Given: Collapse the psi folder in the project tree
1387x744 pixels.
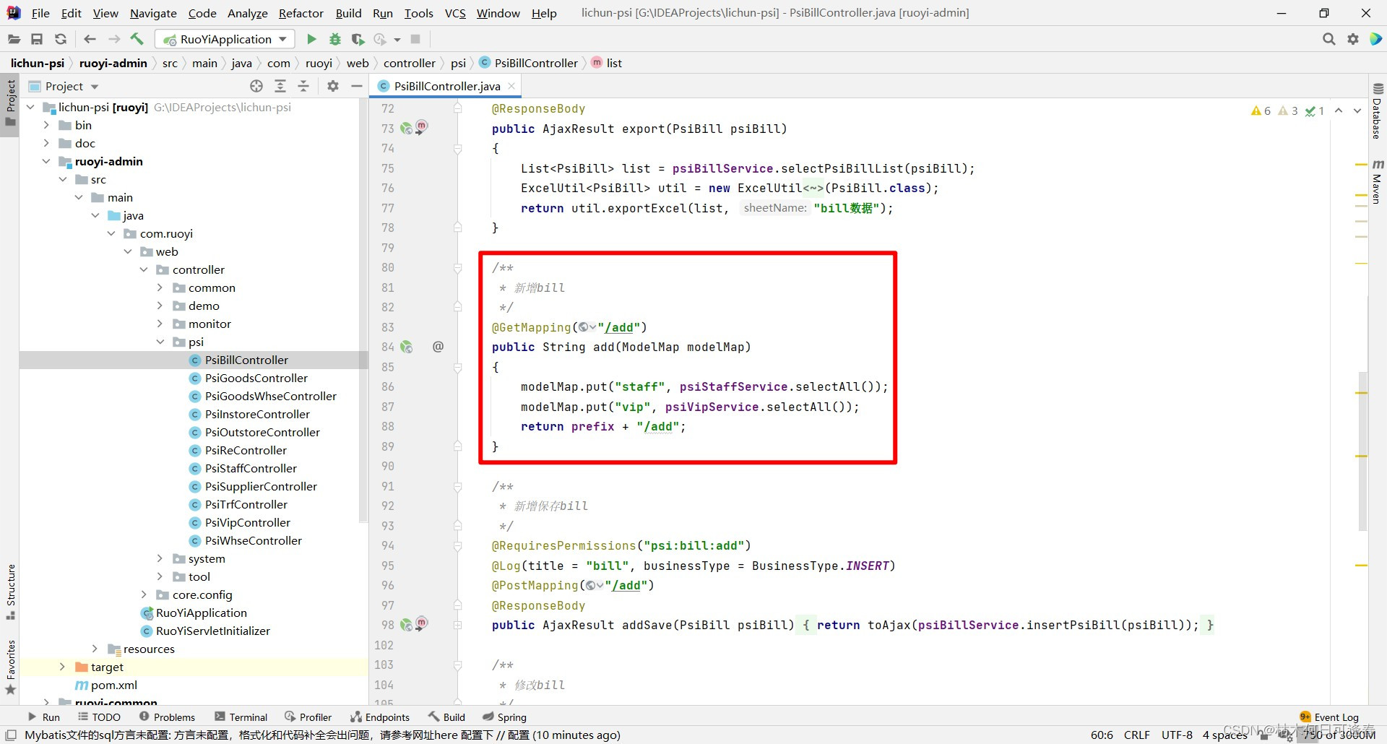Looking at the screenshot, I should click(160, 342).
